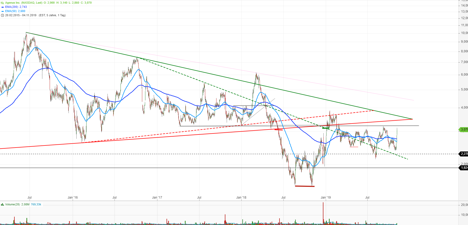The width and height of the screenshot is (468, 225).
Task: Click the Agenus Inc. (NASDAQ, Last) title
Action: click(24, 3)
